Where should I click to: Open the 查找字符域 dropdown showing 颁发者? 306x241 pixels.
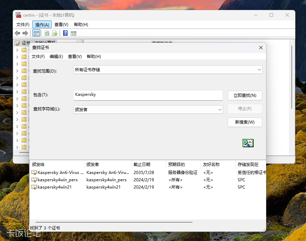click(148, 110)
